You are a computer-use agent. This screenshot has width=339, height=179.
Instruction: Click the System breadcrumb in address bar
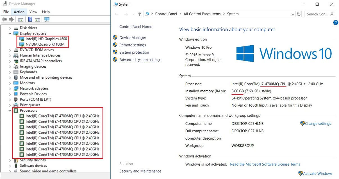(233, 14)
